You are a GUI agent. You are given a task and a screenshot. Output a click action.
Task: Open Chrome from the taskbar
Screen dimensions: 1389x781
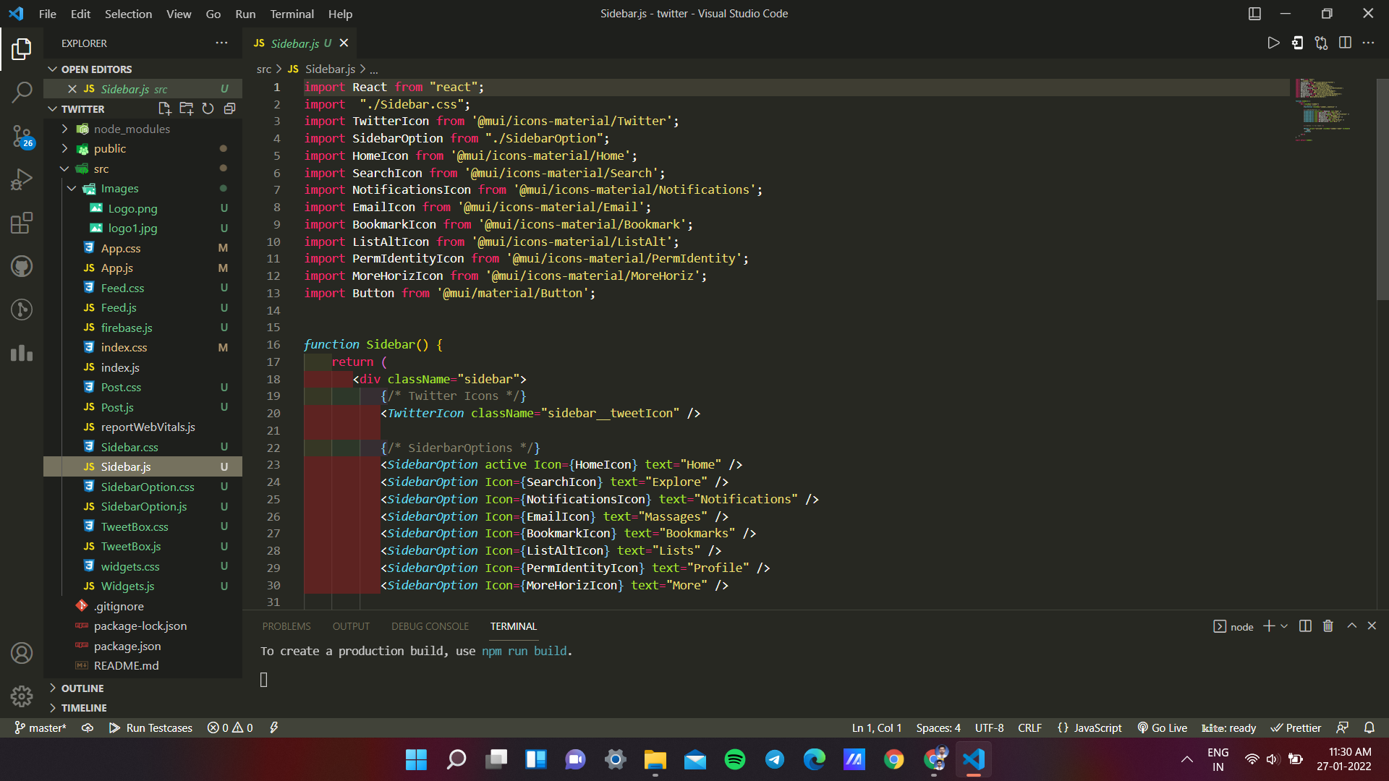coord(893,759)
